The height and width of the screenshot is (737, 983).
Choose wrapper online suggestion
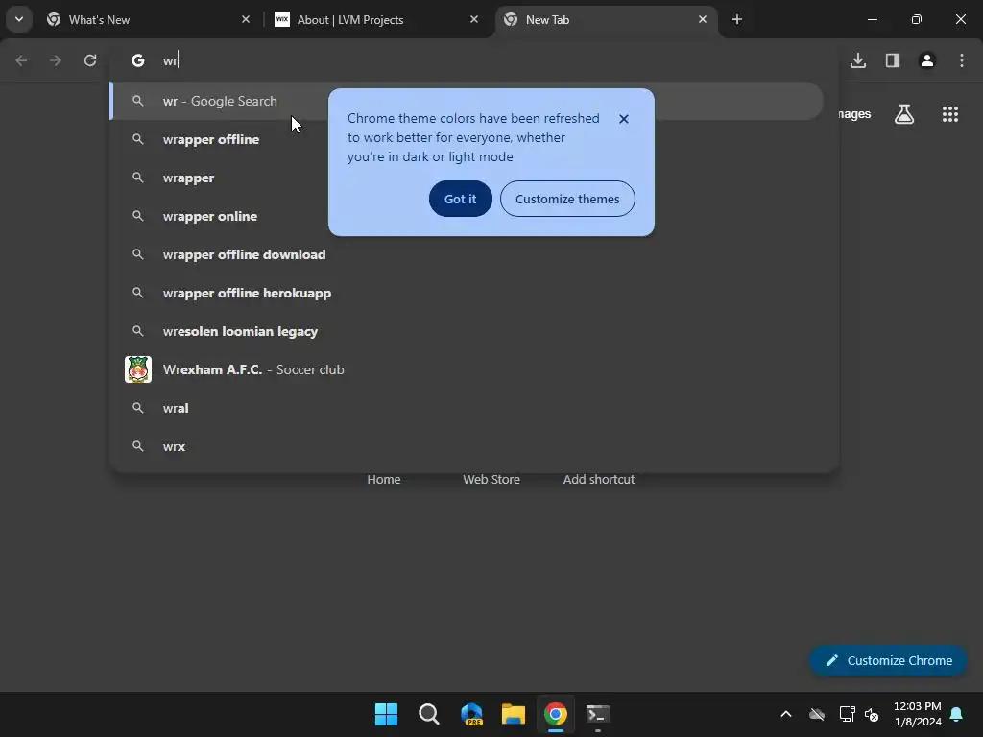[467, 216]
